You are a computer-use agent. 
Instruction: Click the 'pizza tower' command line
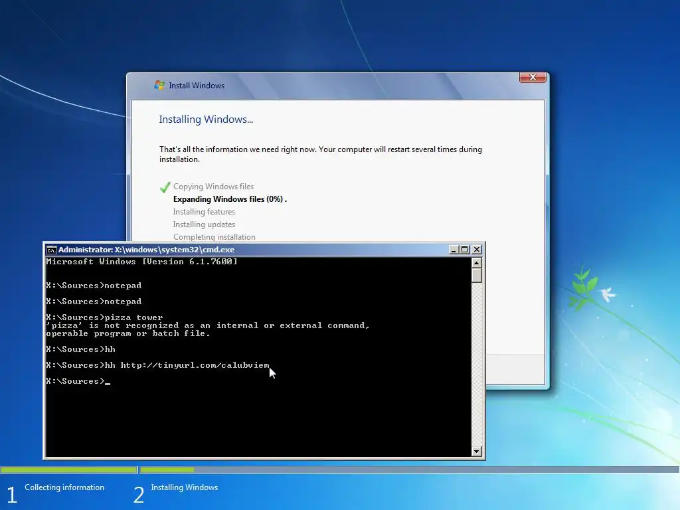[104, 317]
